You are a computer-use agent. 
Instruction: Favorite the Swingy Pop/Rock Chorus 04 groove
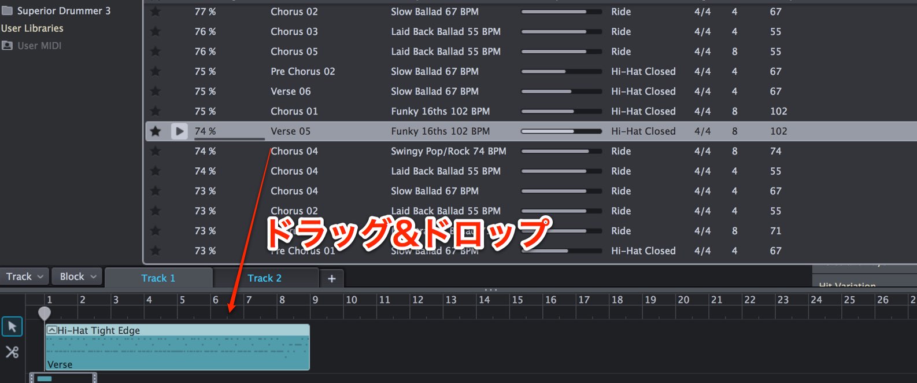point(156,151)
